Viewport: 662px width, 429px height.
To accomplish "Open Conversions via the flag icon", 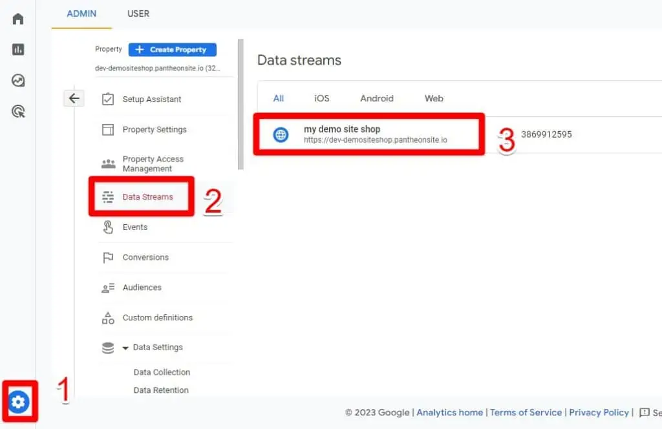I will 107,257.
